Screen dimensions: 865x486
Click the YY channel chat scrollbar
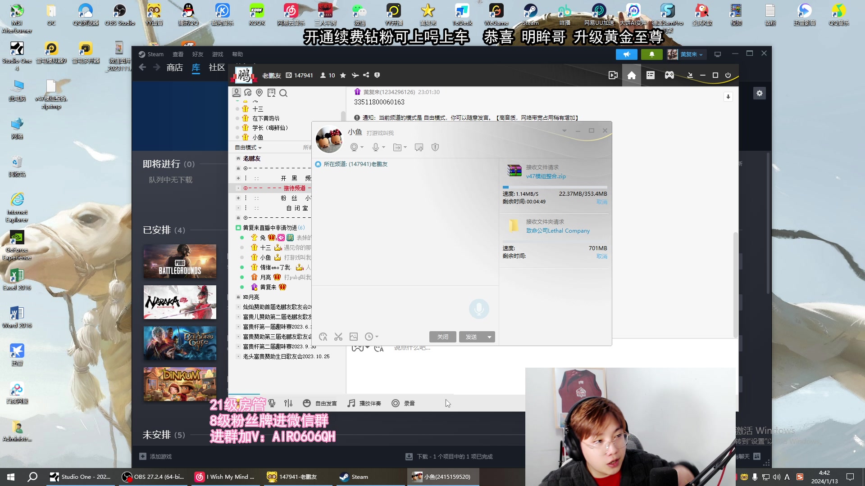tap(736, 284)
